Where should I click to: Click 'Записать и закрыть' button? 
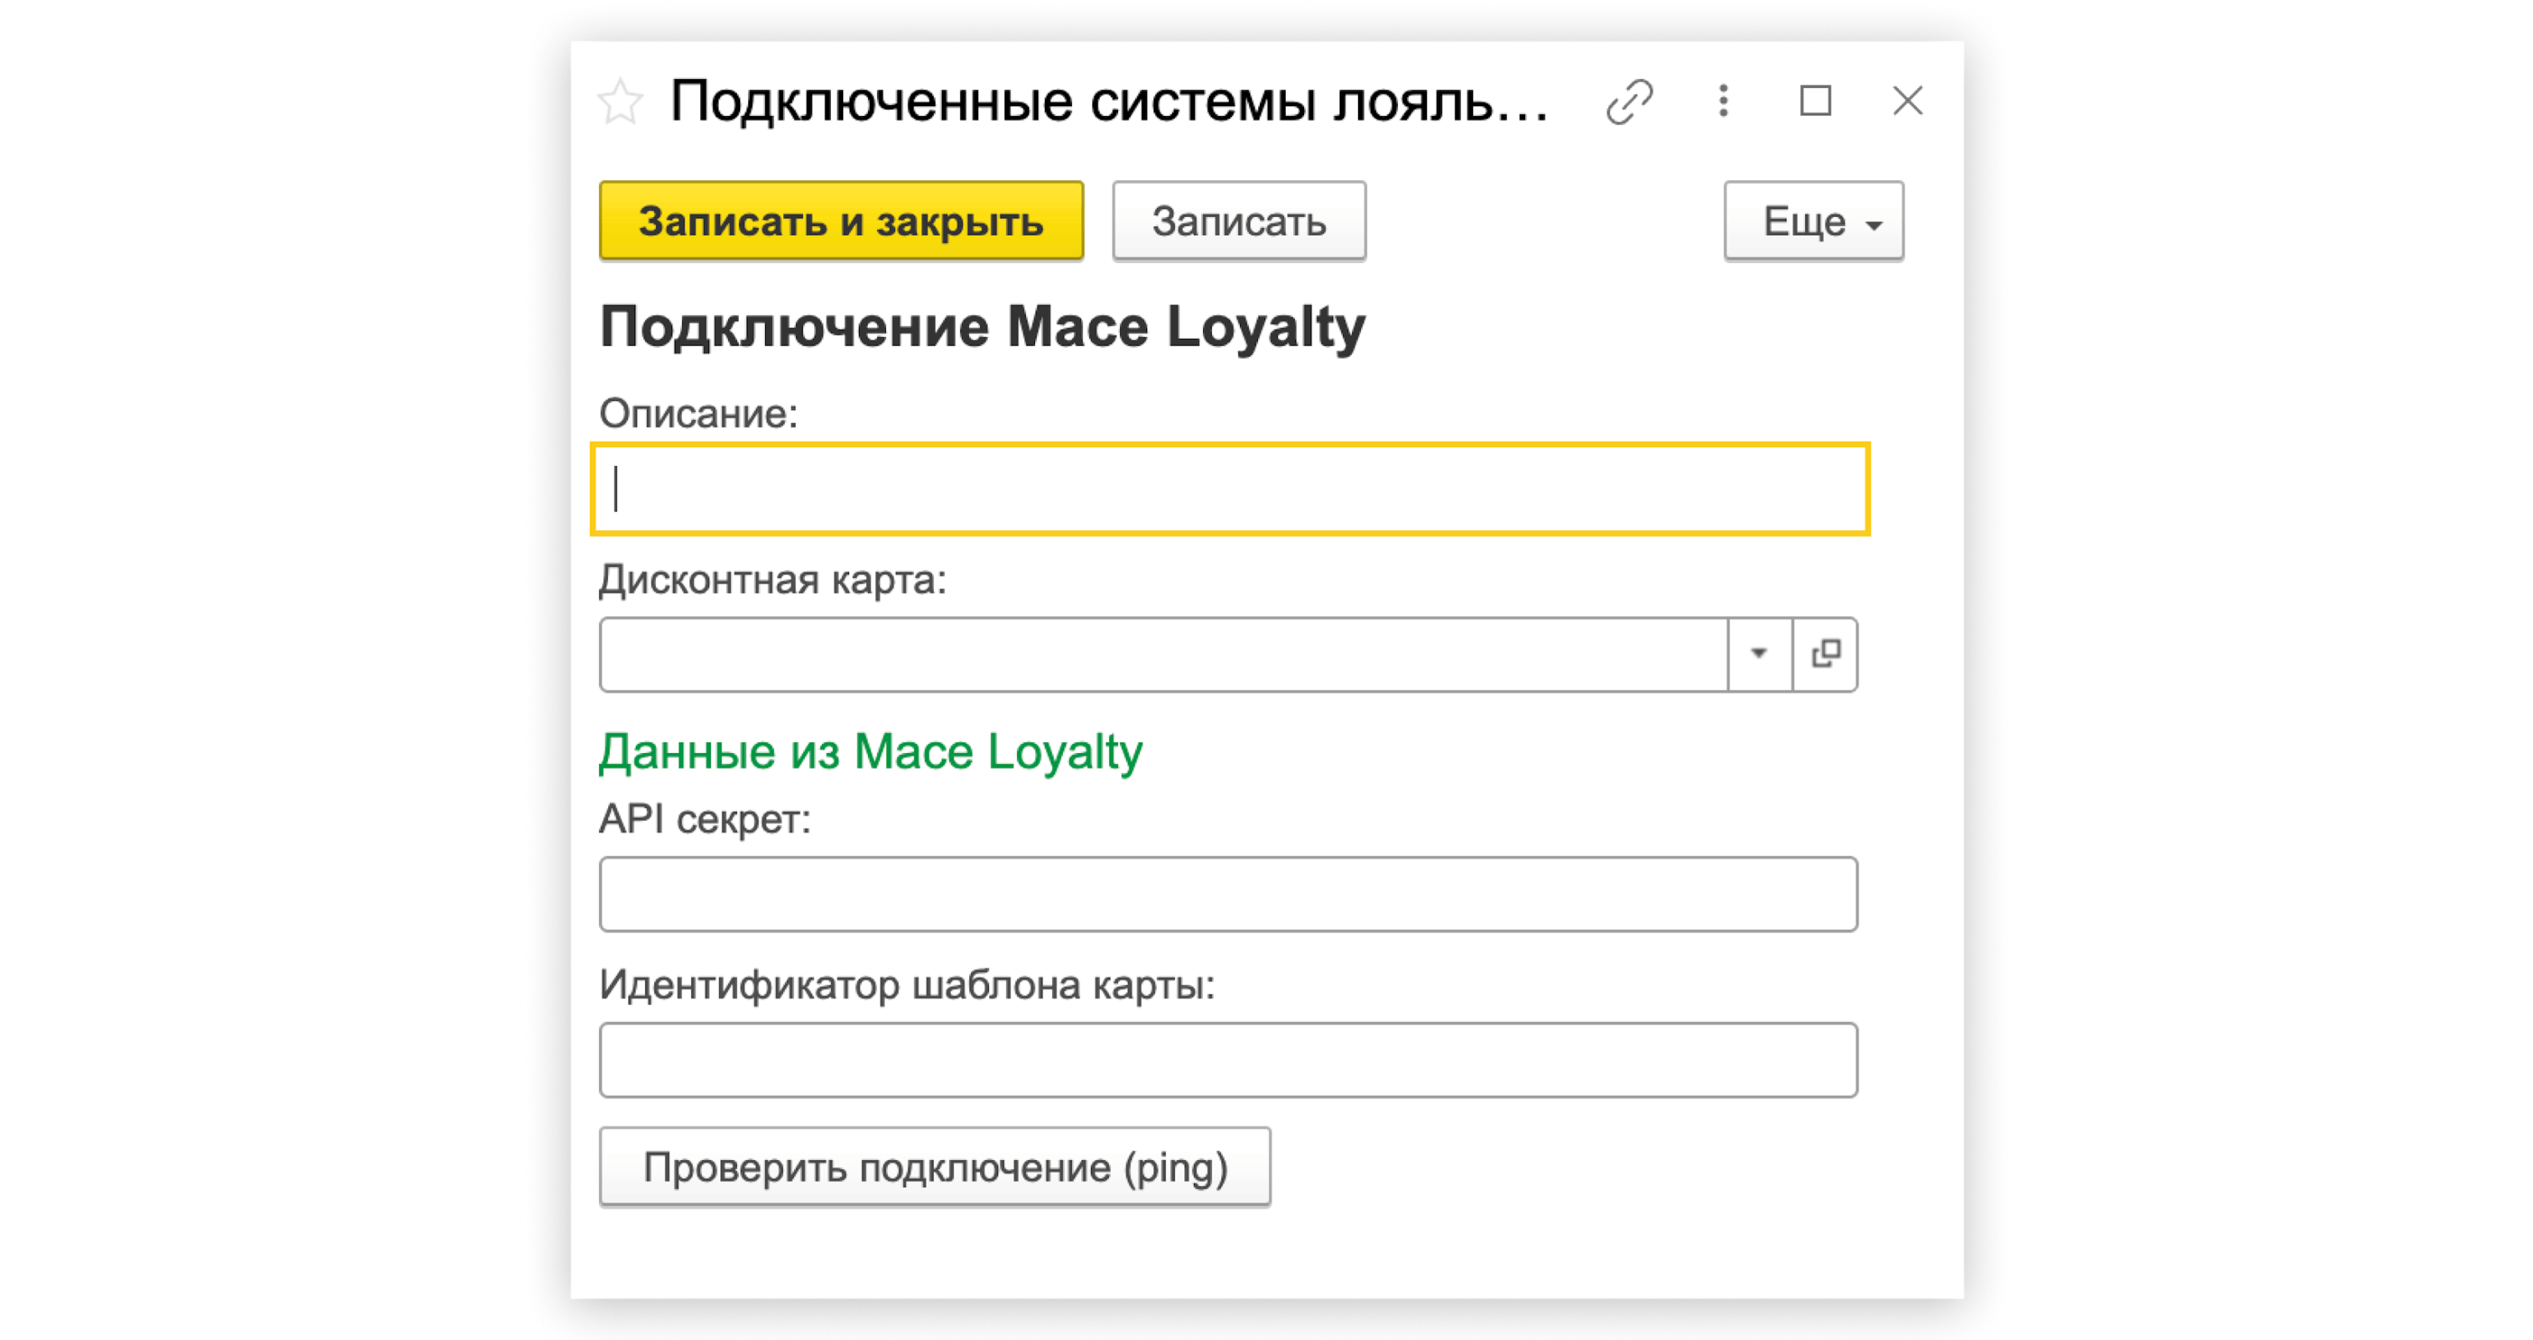[842, 220]
